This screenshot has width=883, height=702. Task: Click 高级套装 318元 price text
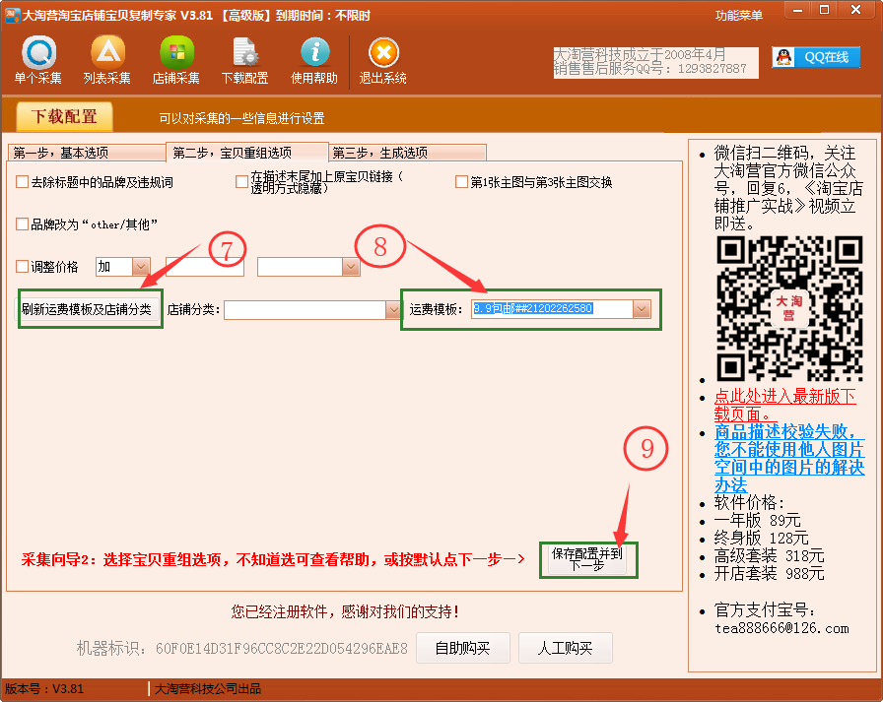(x=770, y=555)
